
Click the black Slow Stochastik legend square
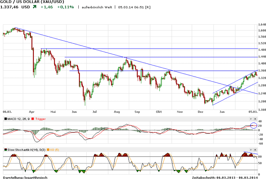(x=4, y=149)
